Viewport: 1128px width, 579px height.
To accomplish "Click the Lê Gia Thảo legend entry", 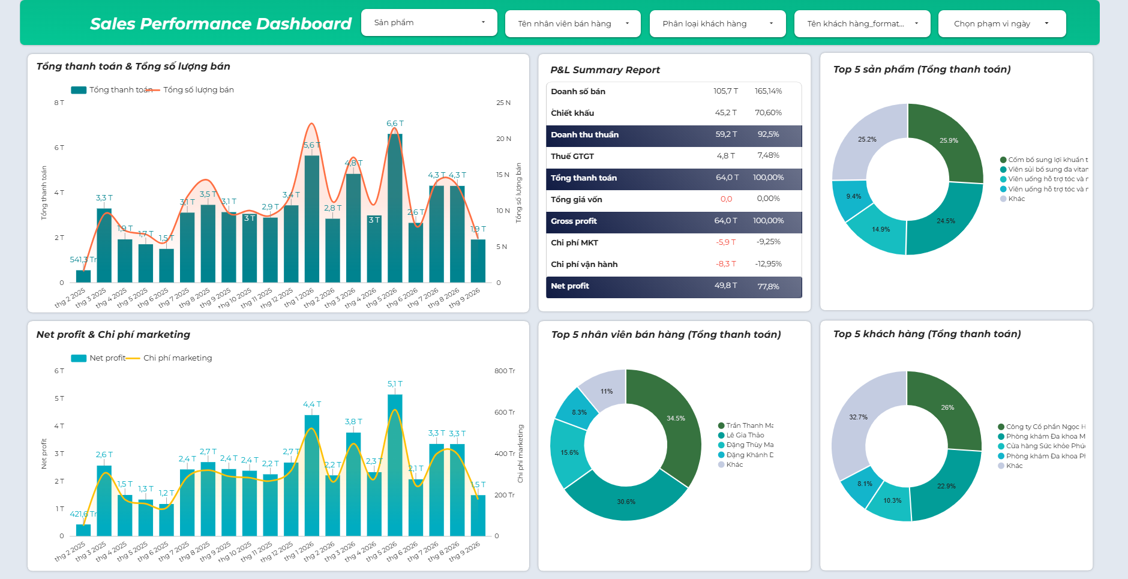I will click(741, 435).
